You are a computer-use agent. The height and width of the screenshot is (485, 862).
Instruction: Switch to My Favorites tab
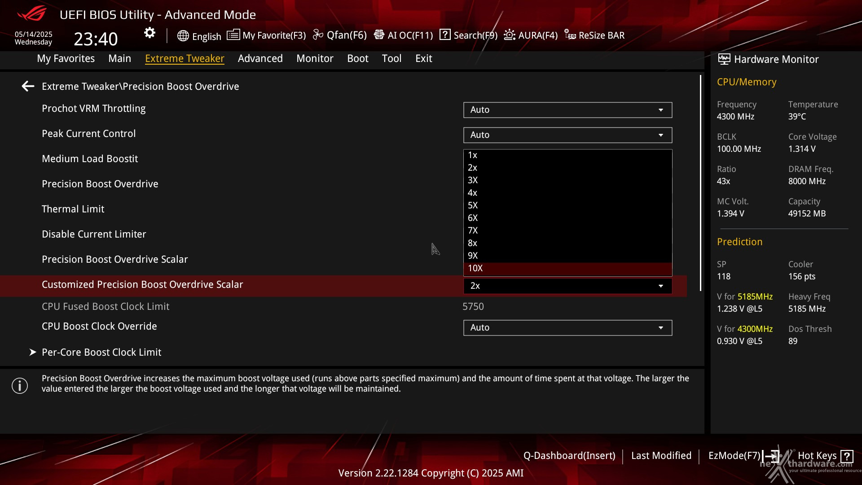[x=66, y=58]
